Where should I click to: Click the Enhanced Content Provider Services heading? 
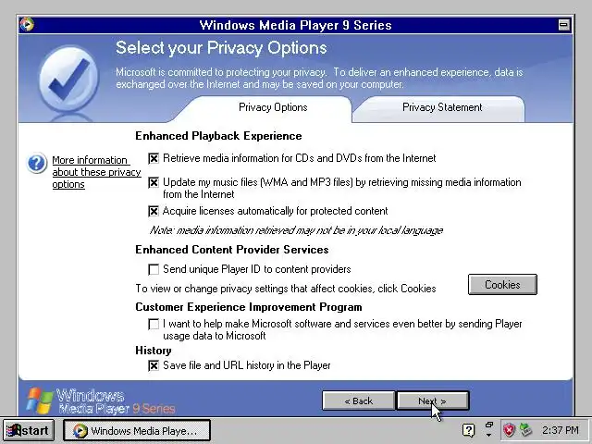[x=232, y=250]
